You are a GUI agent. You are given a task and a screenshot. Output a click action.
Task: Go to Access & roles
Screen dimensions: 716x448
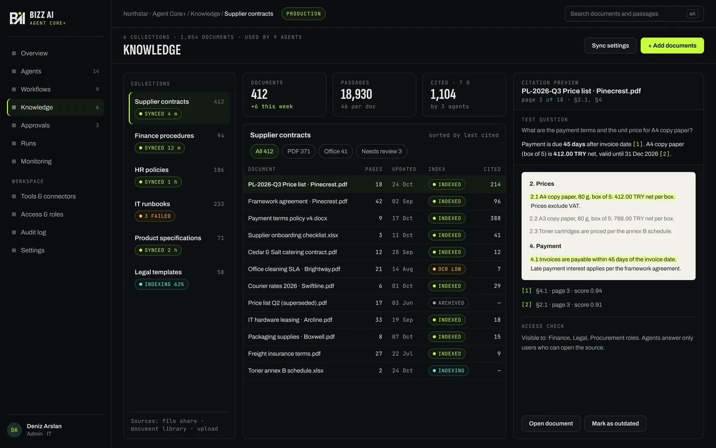click(x=55, y=214)
